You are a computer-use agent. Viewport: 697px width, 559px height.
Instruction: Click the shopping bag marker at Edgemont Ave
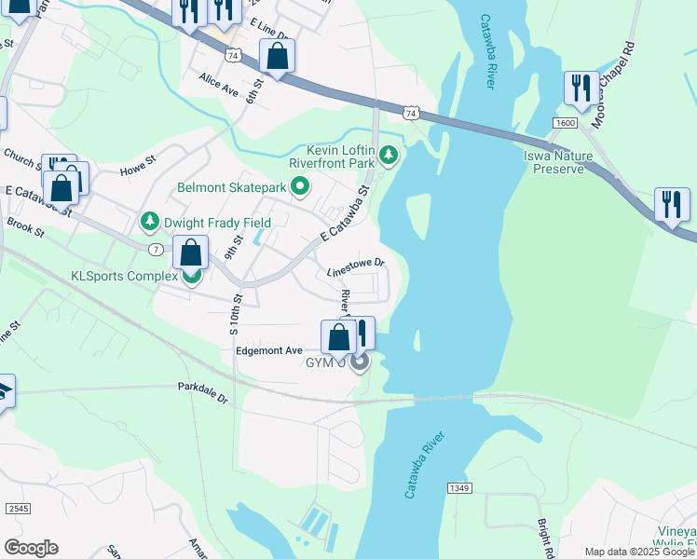(338, 341)
